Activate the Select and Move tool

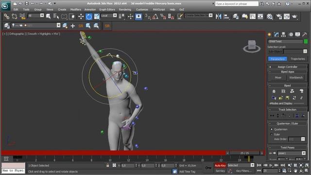pos(81,16)
